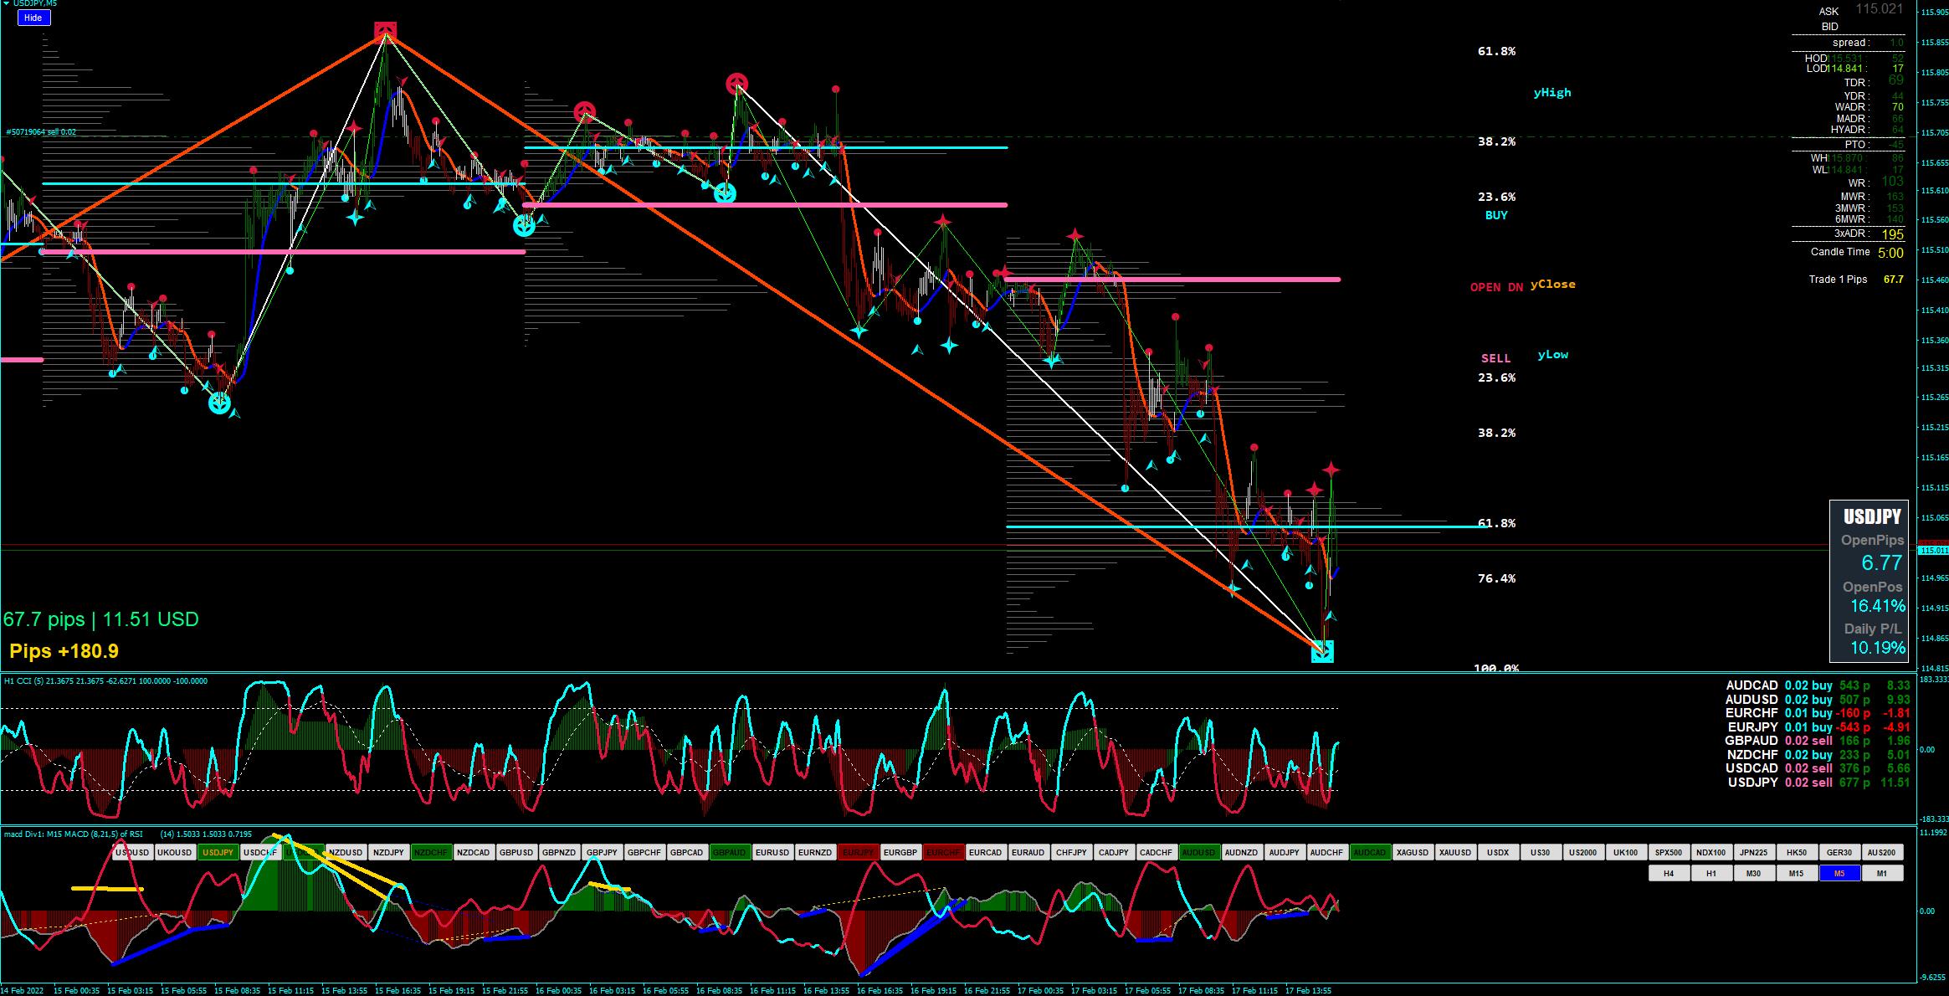Switch chart to the XAUUSD symbol button

[1455, 853]
